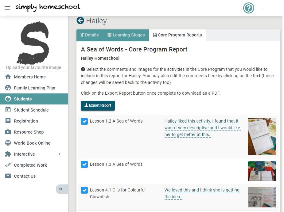Uncheck Lesson 1.3 A Sea of Words
The height and width of the screenshot is (212, 284).
click(84, 165)
